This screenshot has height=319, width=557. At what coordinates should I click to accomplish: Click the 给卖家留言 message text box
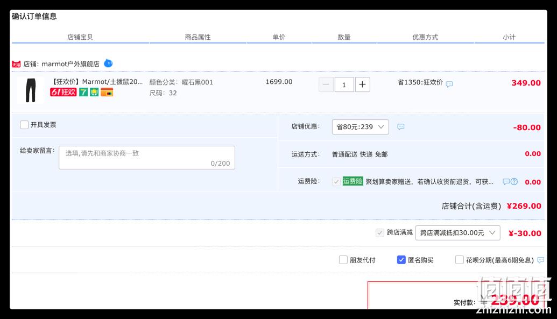[147, 158]
